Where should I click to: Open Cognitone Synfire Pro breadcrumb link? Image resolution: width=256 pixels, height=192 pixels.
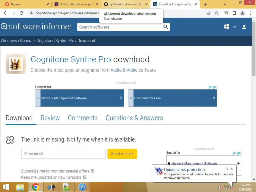point(55,40)
